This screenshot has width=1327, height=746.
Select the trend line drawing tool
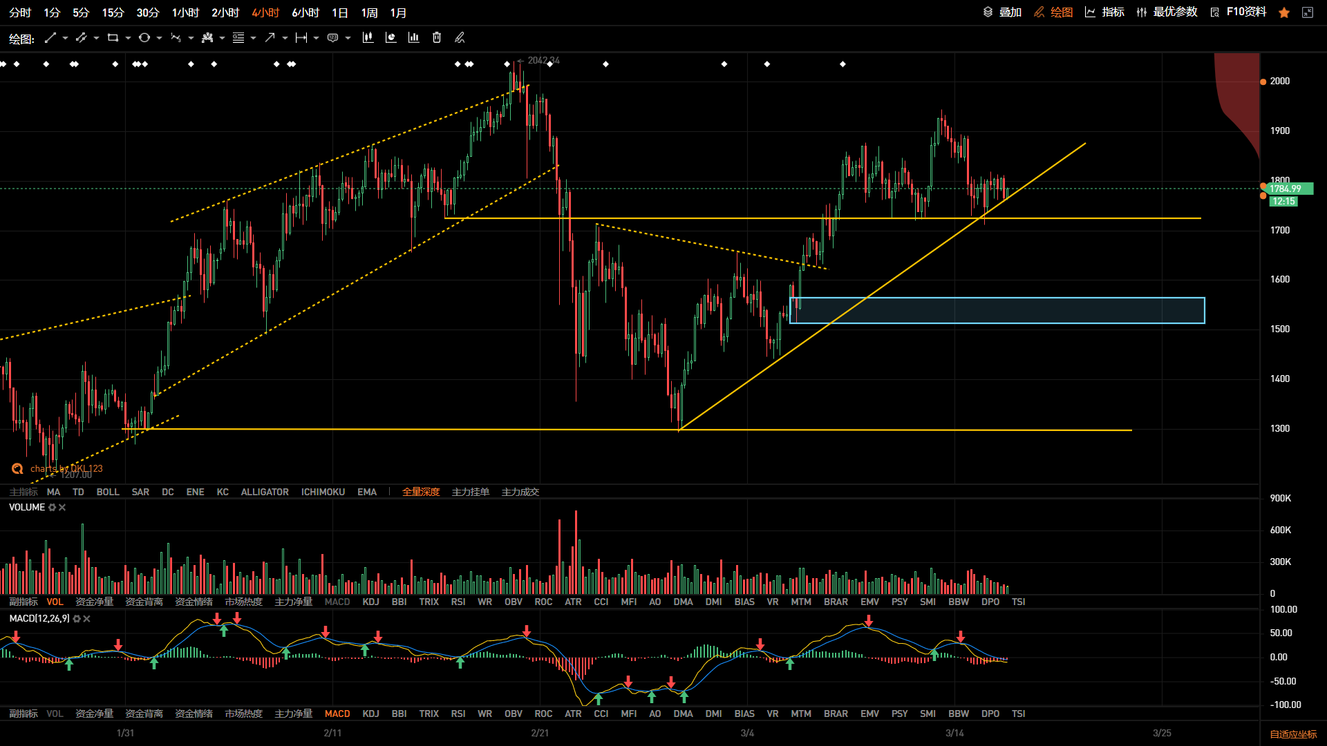(x=50, y=38)
